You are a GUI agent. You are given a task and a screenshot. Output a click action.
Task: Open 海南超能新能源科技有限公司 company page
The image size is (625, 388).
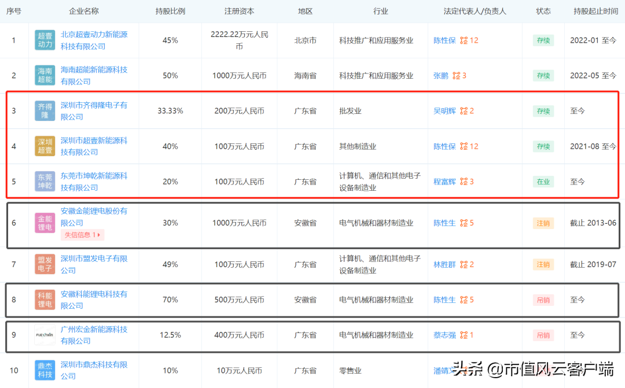point(94,75)
